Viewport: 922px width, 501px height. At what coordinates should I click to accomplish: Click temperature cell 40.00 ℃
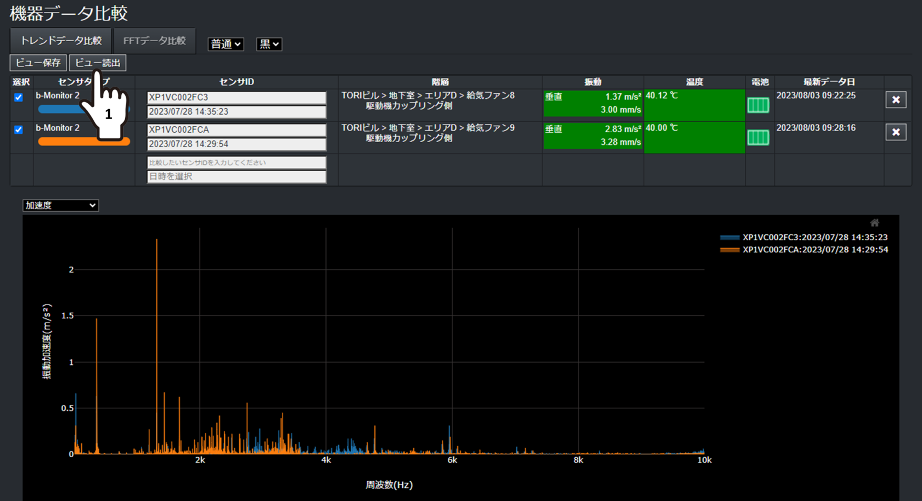pos(694,137)
